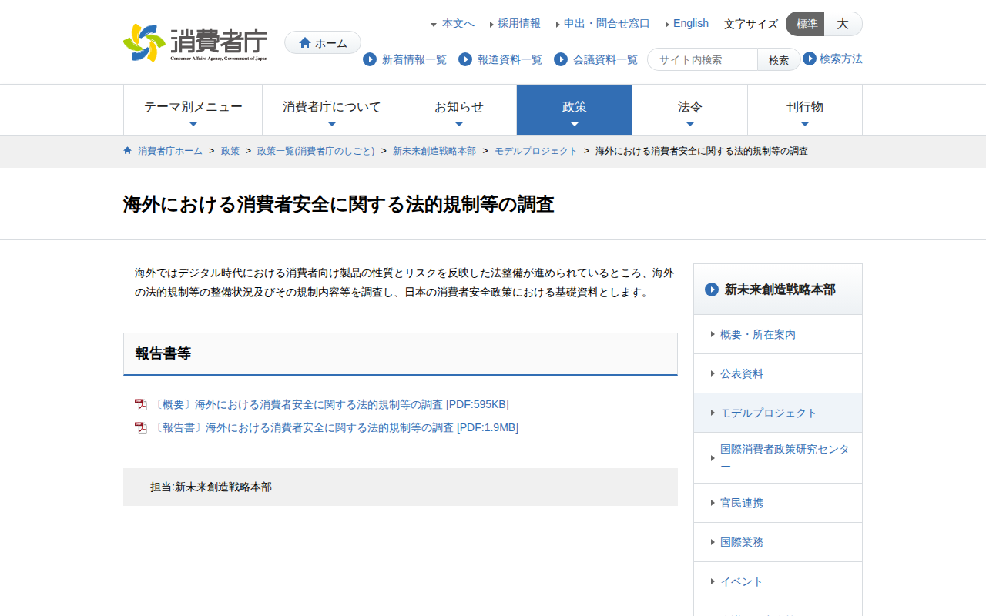
Task: Open the 政策 navigation tab
Action: (574, 110)
